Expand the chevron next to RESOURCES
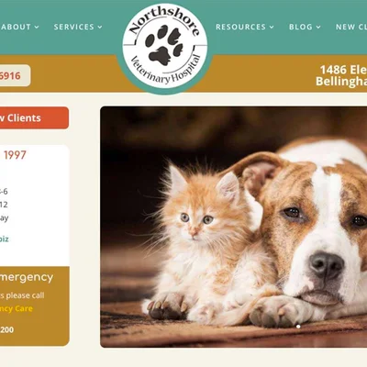This screenshot has width=367, height=367. point(272,28)
